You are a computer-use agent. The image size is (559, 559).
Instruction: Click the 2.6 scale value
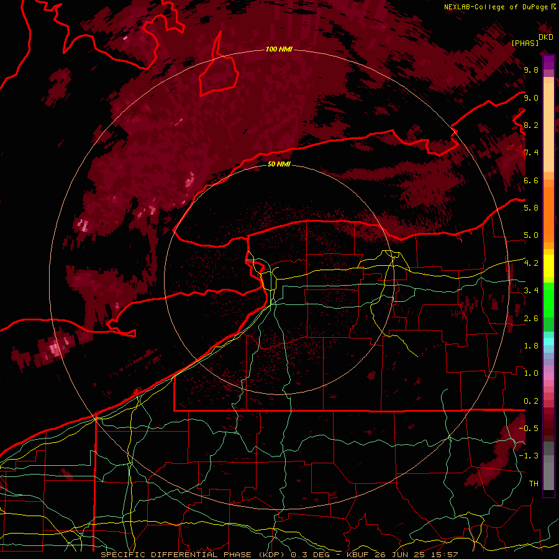[531, 318]
